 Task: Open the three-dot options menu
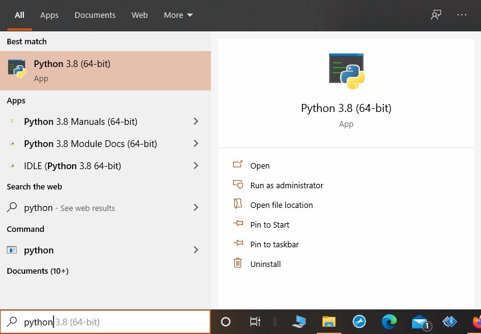point(462,15)
